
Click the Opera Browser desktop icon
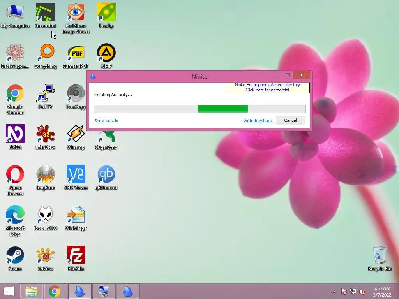(x=15, y=181)
